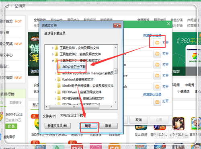Click the folder tree's scroll-down arrow
This screenshot has height=149, width=201.
coord(116,102)
